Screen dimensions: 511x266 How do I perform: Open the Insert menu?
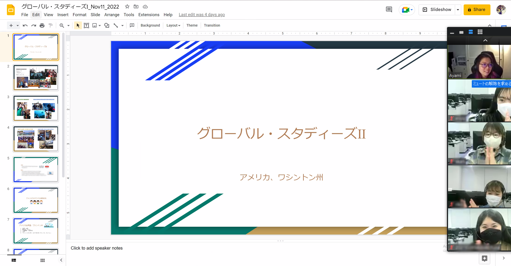click(63, 15)
